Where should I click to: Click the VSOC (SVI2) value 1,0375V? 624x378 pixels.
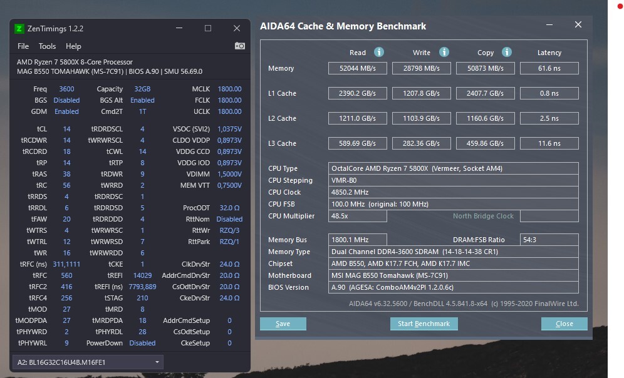(229, 129)
